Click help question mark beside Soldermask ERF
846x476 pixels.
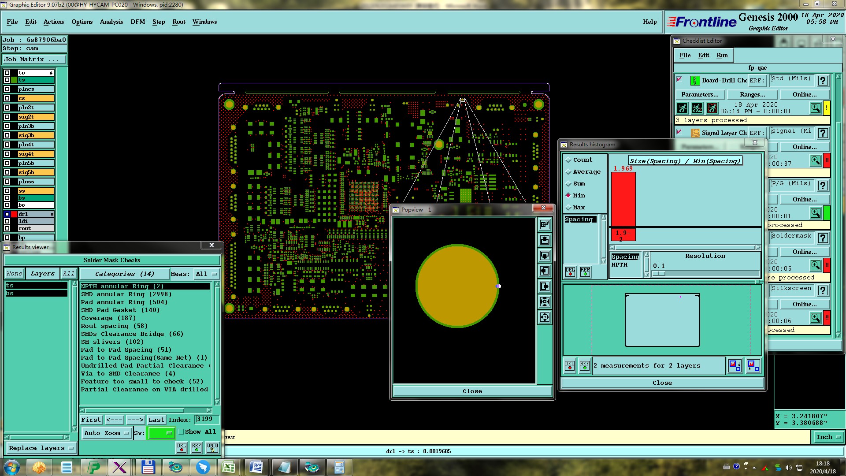click(823, 238)
